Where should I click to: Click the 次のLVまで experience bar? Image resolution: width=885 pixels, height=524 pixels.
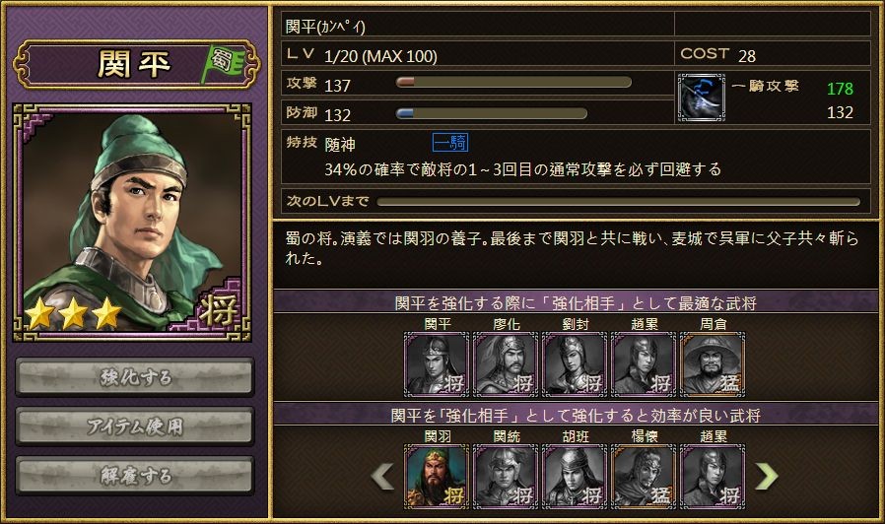(x=619, y=201)
